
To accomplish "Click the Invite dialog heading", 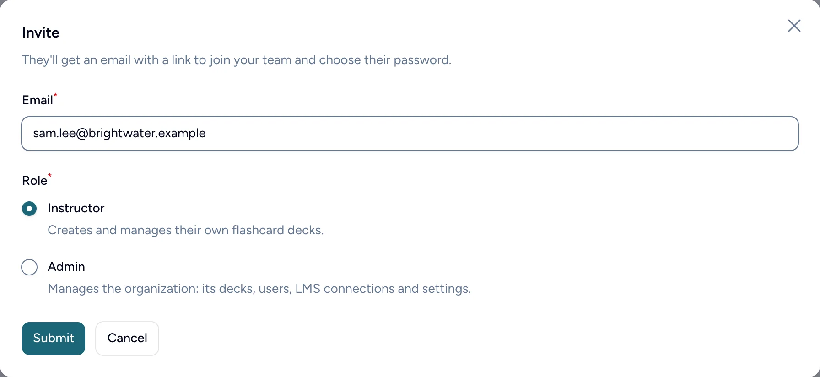I will pos(41,32).
